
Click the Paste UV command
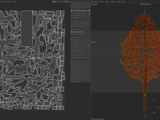coord(76,63)
